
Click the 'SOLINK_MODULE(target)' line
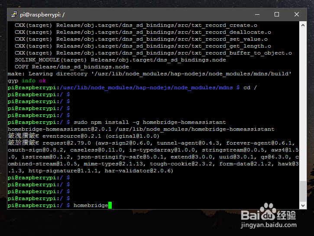tap(120, 60)
